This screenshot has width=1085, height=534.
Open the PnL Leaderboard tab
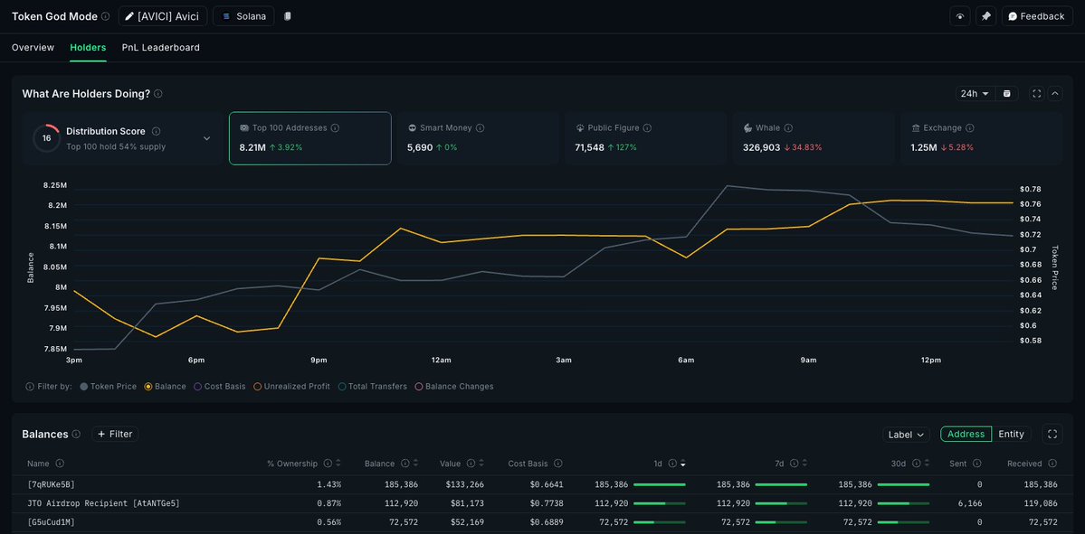[160, 47]
